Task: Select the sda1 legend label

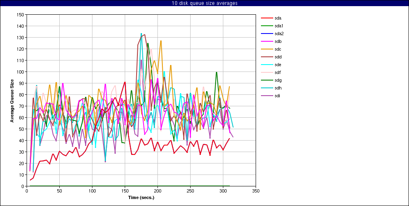Action: (279, 26)
